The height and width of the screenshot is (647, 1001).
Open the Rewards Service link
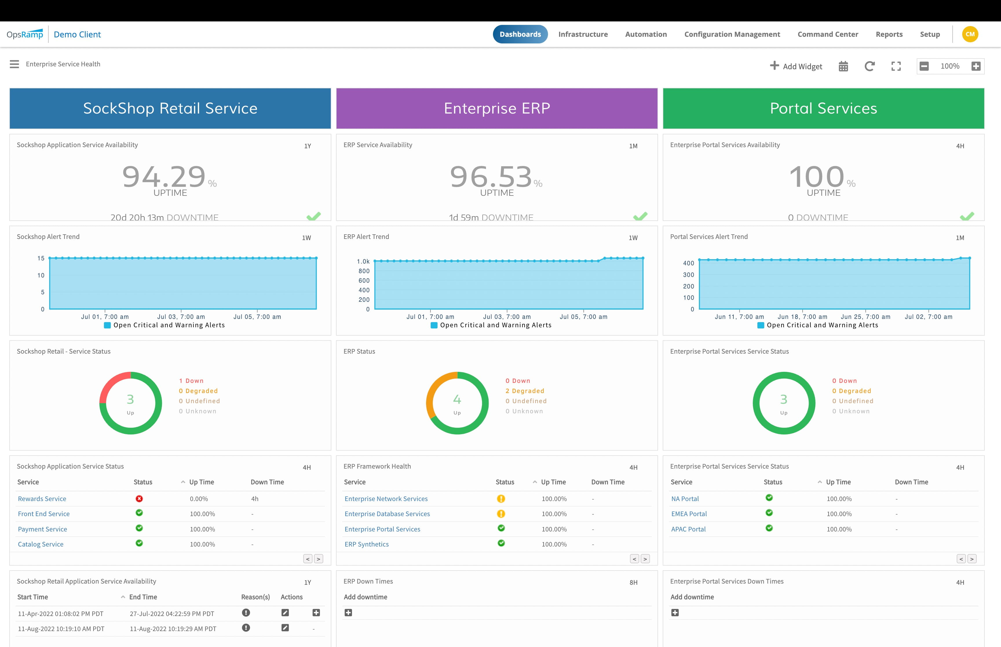coord(42,499)
